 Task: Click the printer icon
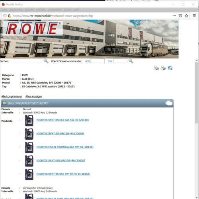coord(163,68)
